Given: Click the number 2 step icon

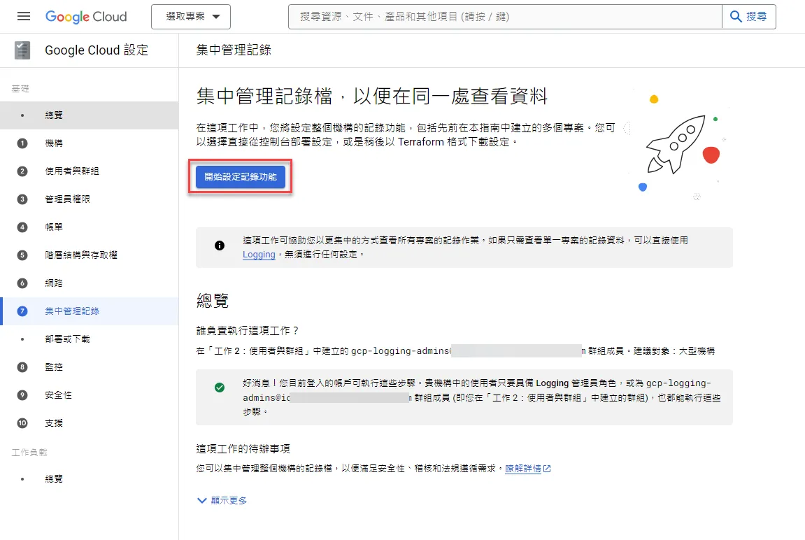Looking at the screenshot, I should click(22, 171).
